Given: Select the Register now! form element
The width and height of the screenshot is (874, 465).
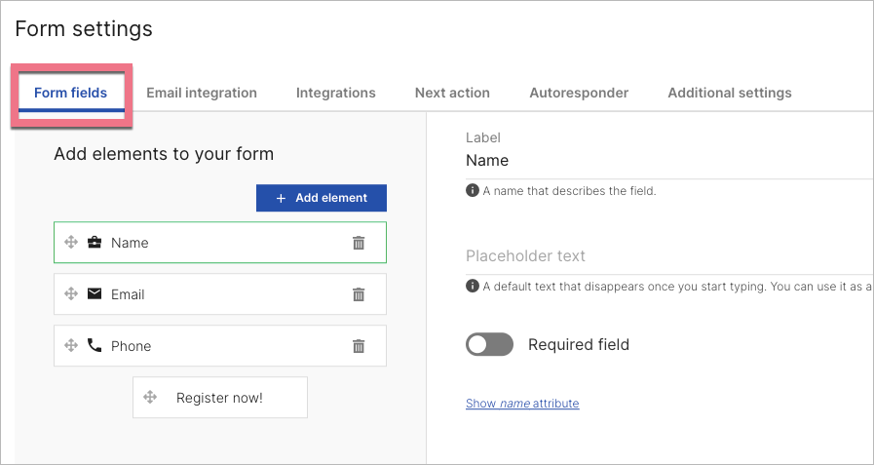Looking at the screenshot, I should click(220, 398).
